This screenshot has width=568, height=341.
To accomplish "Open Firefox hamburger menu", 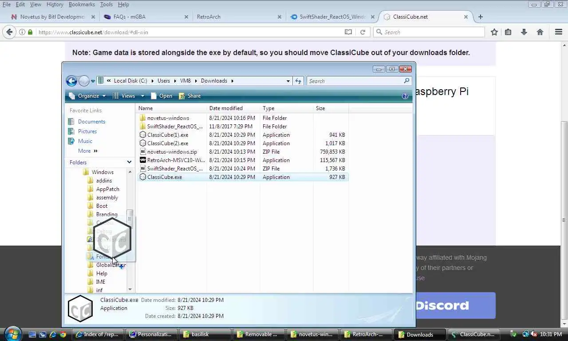I will (x=559, y=32).
